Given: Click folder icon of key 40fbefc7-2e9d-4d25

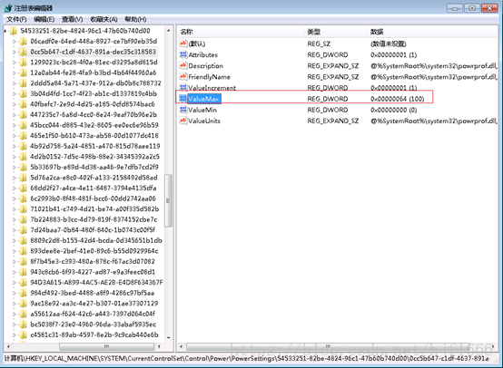Looking at the screenshot, I should click(x=23, y=104).
